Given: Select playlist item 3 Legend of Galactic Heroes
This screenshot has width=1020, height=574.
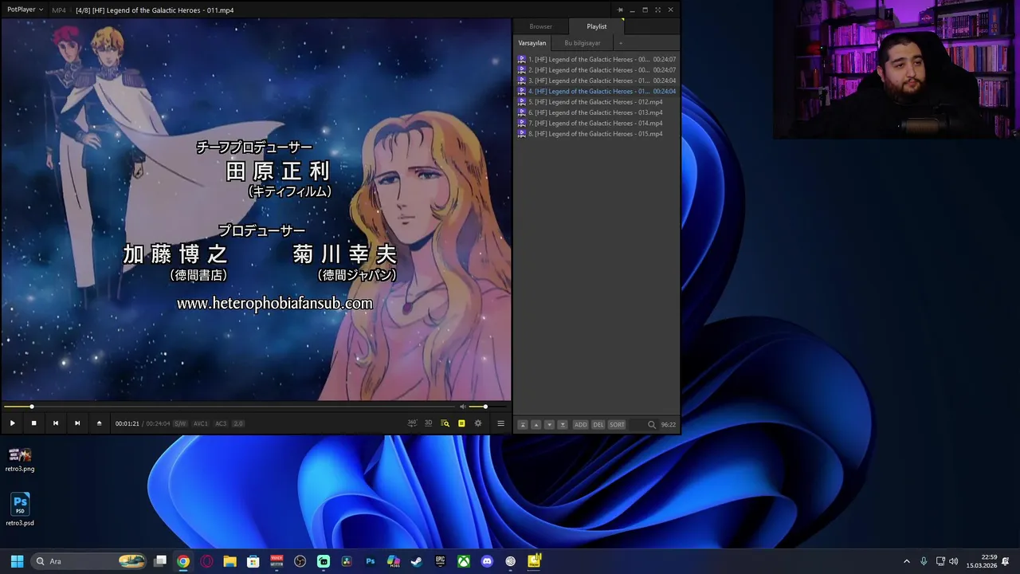Looking at the screenshot, I should 597,81.
